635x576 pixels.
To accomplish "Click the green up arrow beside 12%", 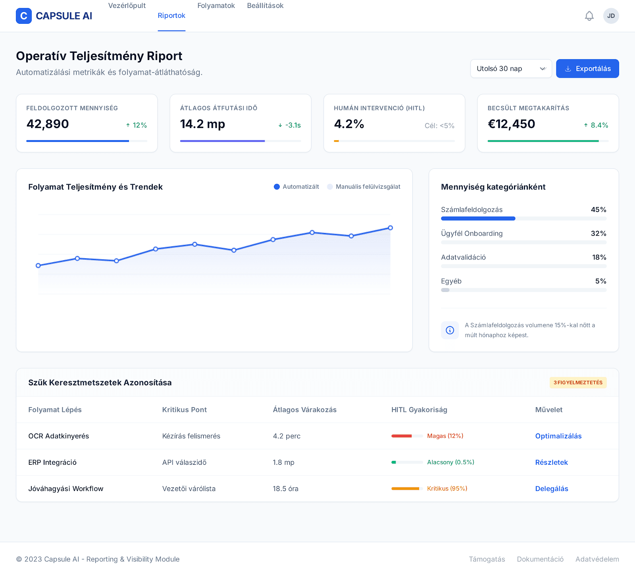I will (128, 125).
